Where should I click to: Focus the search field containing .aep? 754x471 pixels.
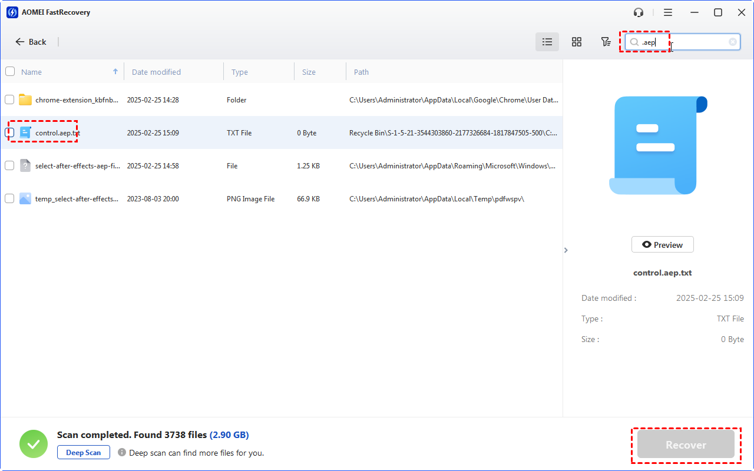682,42
